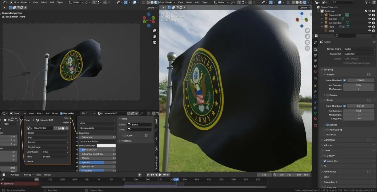The image size is (377, 192).
Task: Unlink US Army.jpg image with the X icon
Action: point(67,128)
